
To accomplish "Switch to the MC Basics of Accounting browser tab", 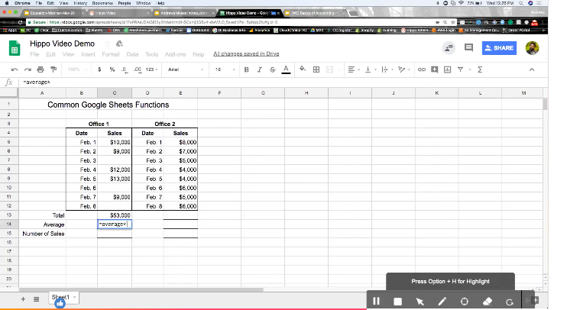I will (x=313, y=13).
